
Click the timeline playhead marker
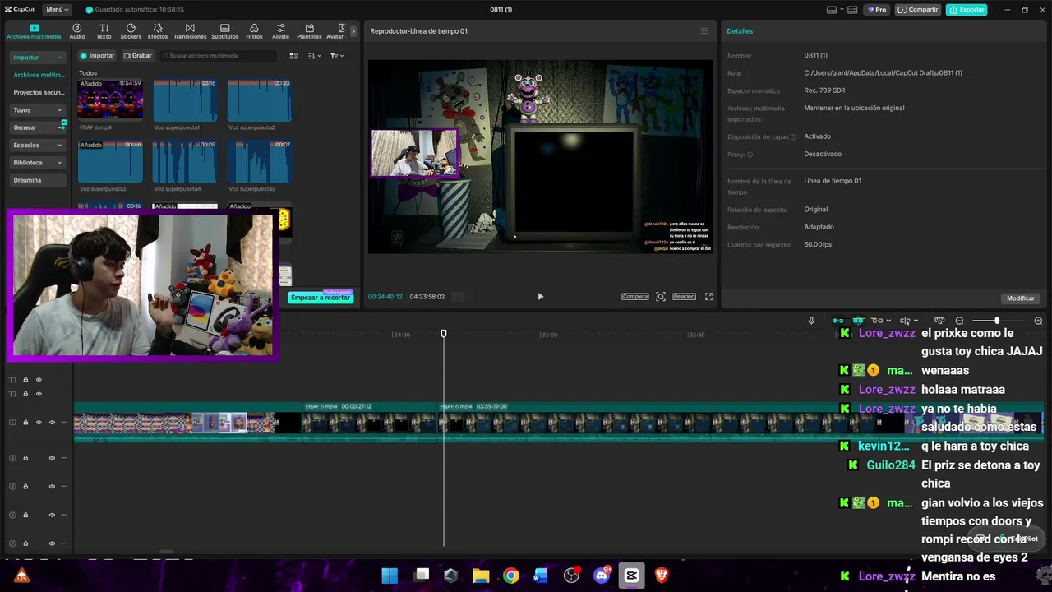click(444, 333)
